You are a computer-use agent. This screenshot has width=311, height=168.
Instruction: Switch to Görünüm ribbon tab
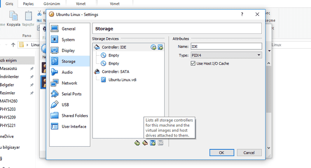(52, 3)
